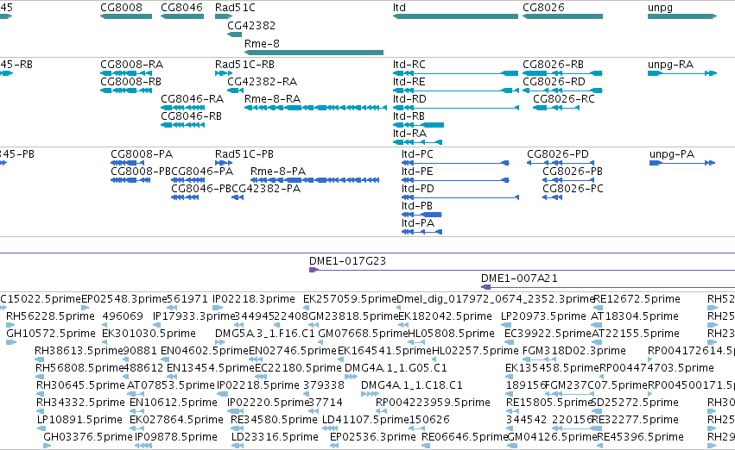
Task: Open transcript CG8008-RB
Action: (130, 81)
